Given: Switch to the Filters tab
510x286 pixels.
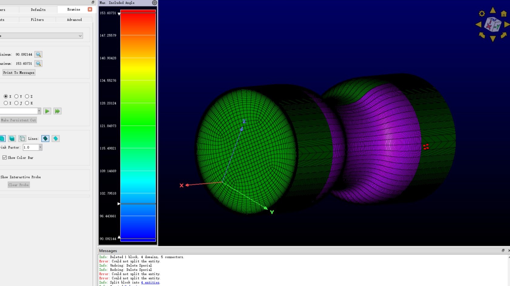Looking at the screenshot, I should [37, 20].
